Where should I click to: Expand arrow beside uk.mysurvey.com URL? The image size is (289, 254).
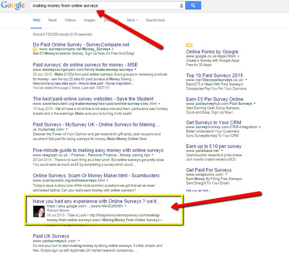[67, 129]
